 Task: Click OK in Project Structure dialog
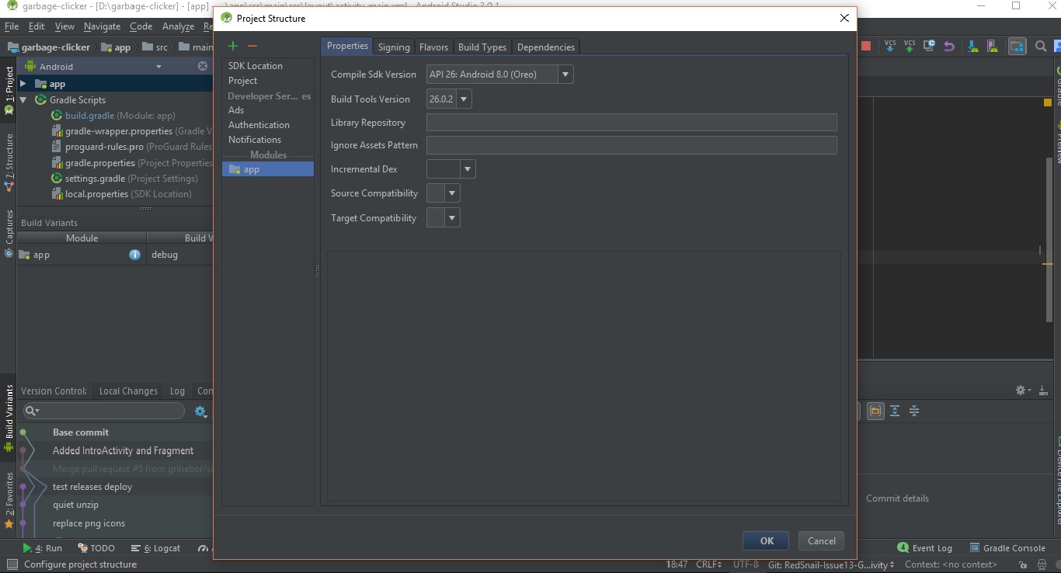[x=766, y=541]
